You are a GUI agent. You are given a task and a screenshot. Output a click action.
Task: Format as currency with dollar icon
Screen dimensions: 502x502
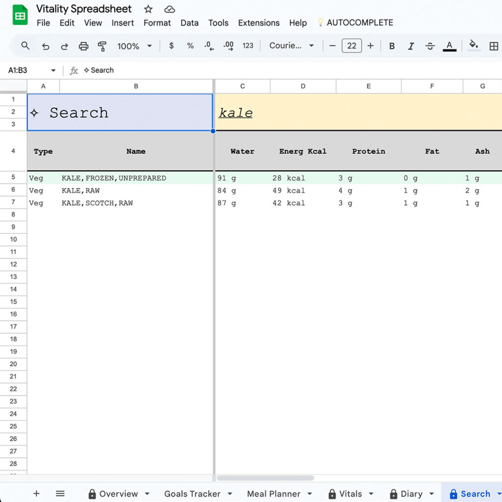click(x=172, y=46)
